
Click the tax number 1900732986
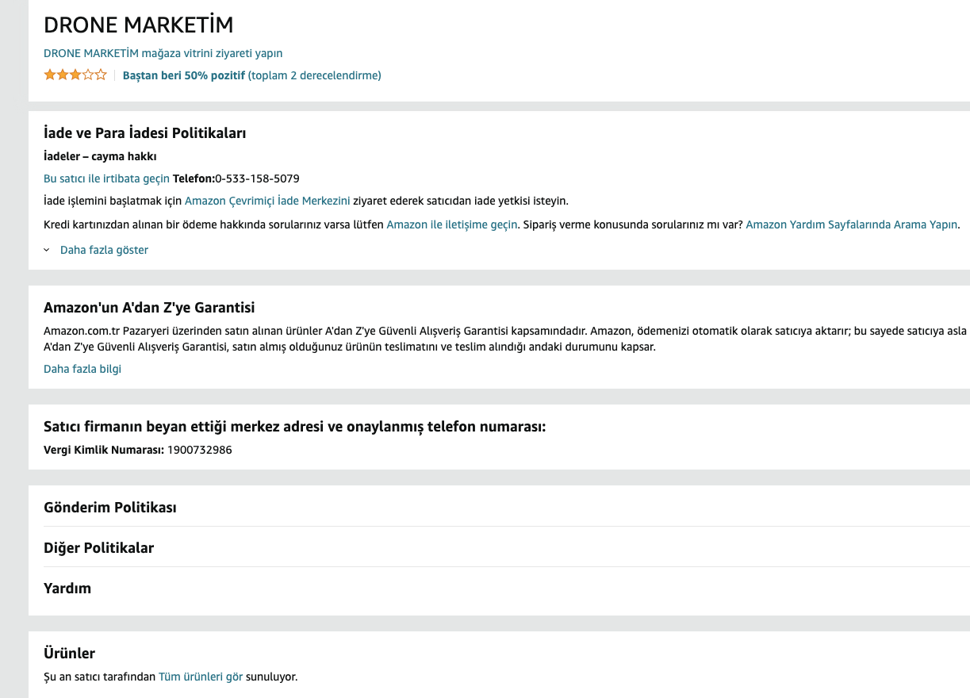coord(199,450)
